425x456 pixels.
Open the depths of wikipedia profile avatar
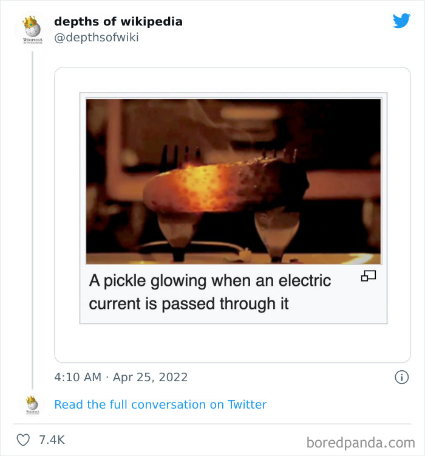[32, 29]
